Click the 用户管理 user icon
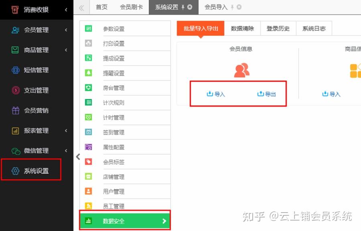 (x=88, y=191)
